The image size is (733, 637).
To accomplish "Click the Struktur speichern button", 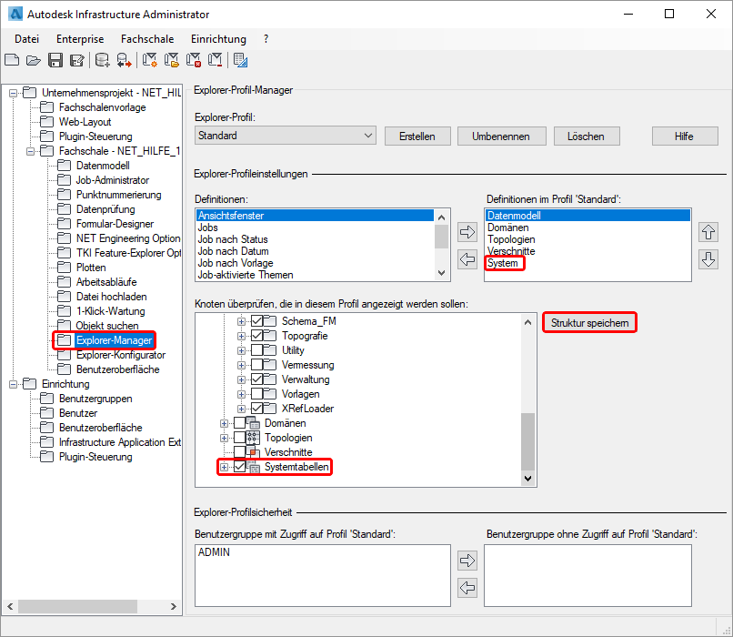I will (589, 323).
